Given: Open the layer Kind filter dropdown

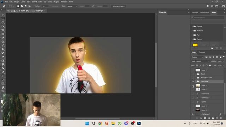Looking at the screenshot, I should click(197, 57).
